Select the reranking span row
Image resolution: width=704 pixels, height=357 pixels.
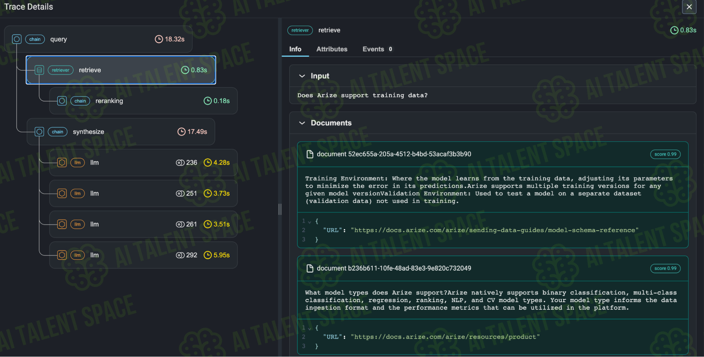[143, 101]
